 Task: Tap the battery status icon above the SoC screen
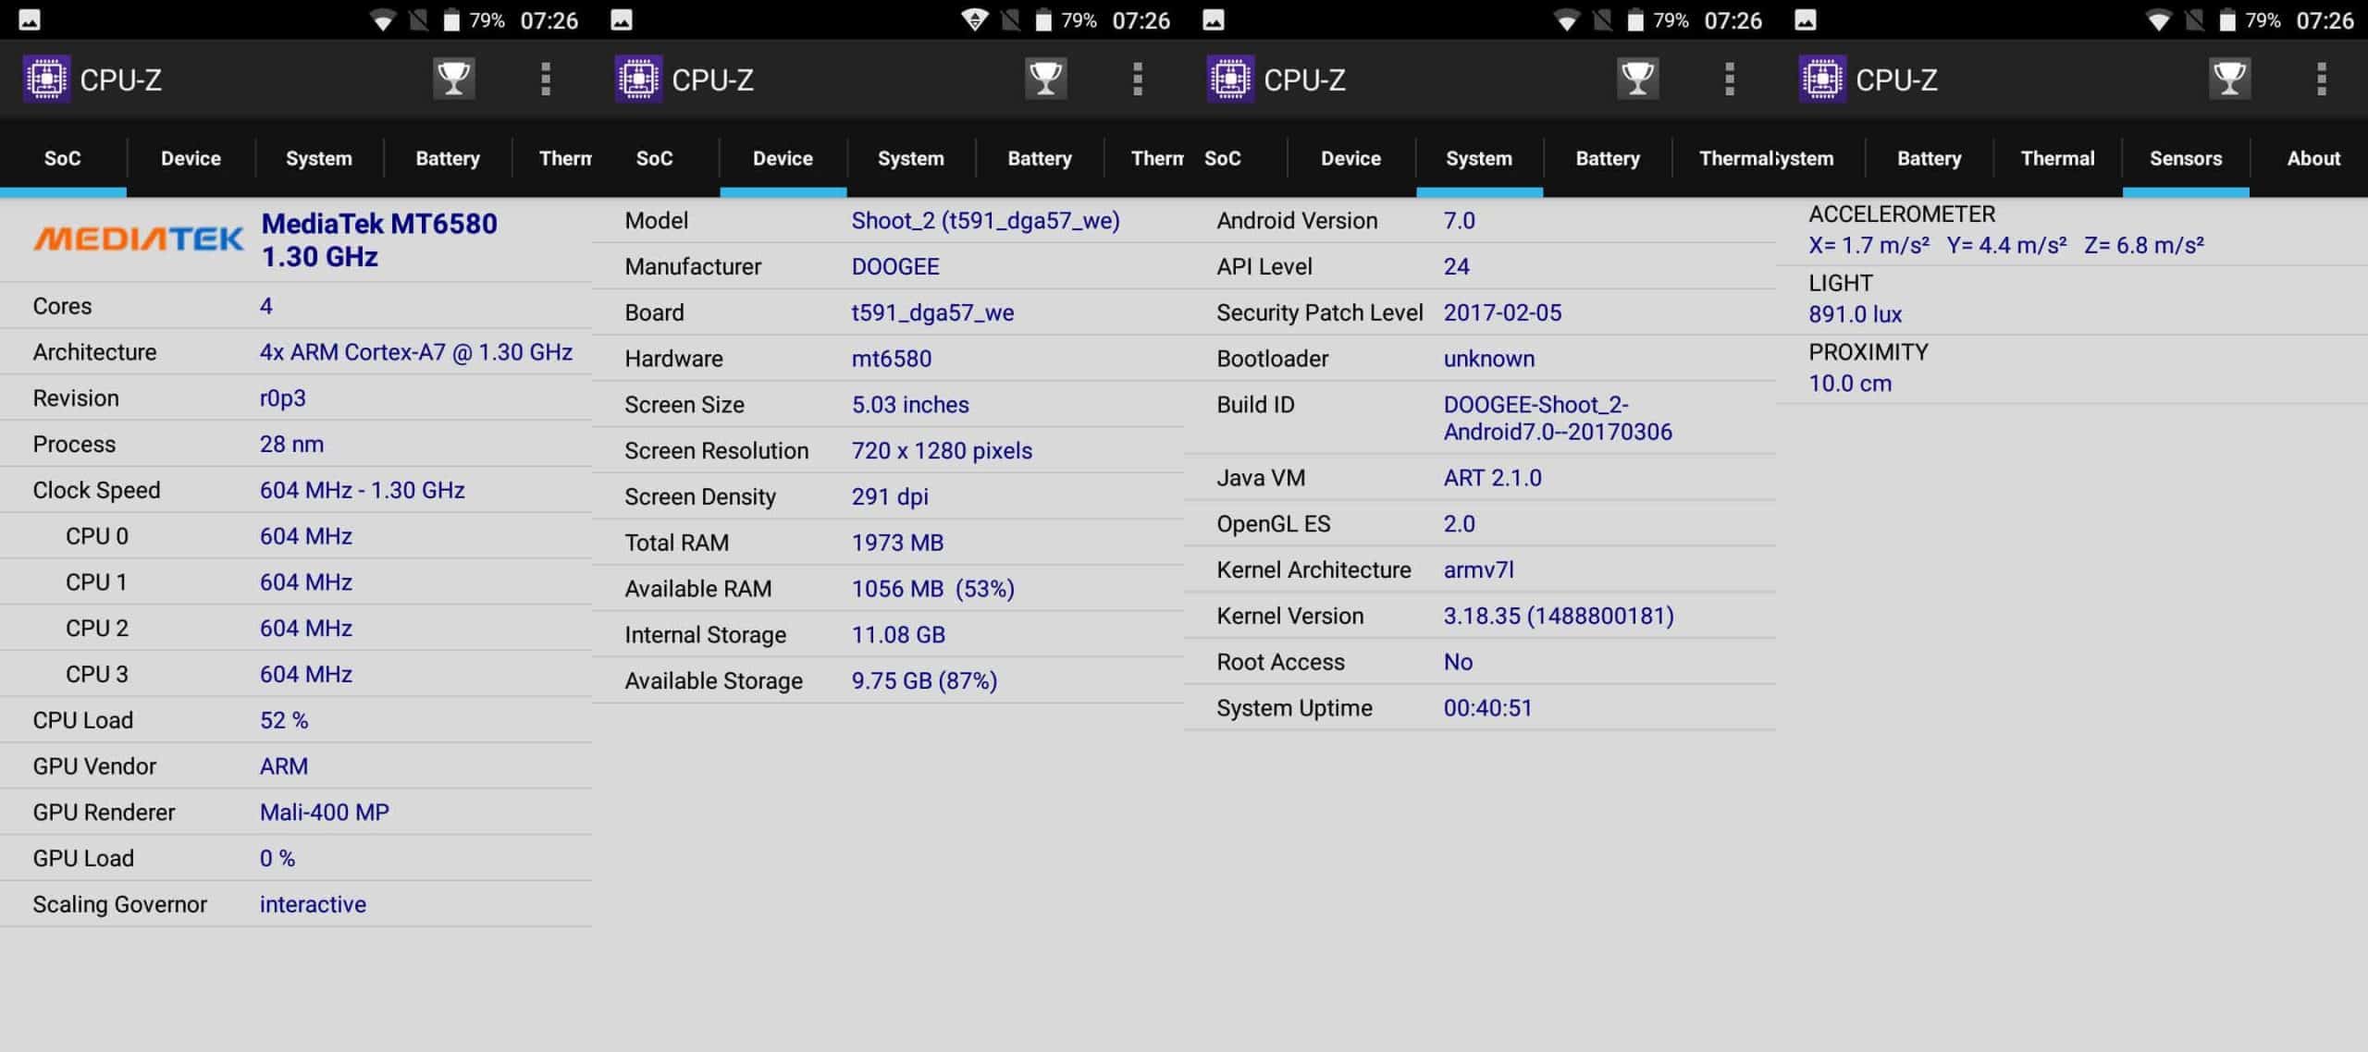tap(451, 20)
